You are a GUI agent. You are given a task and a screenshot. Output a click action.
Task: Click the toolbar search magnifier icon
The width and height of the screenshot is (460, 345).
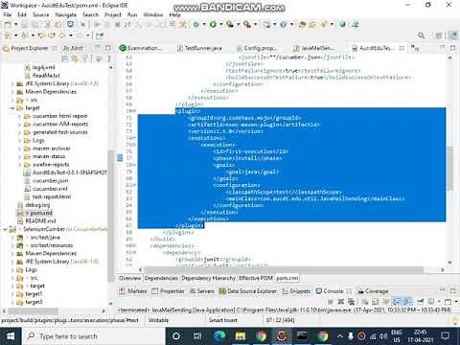click(422, 35)
